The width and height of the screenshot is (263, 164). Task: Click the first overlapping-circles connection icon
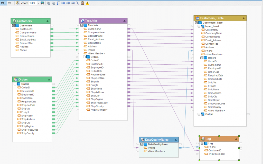click(x=63, y=3)
